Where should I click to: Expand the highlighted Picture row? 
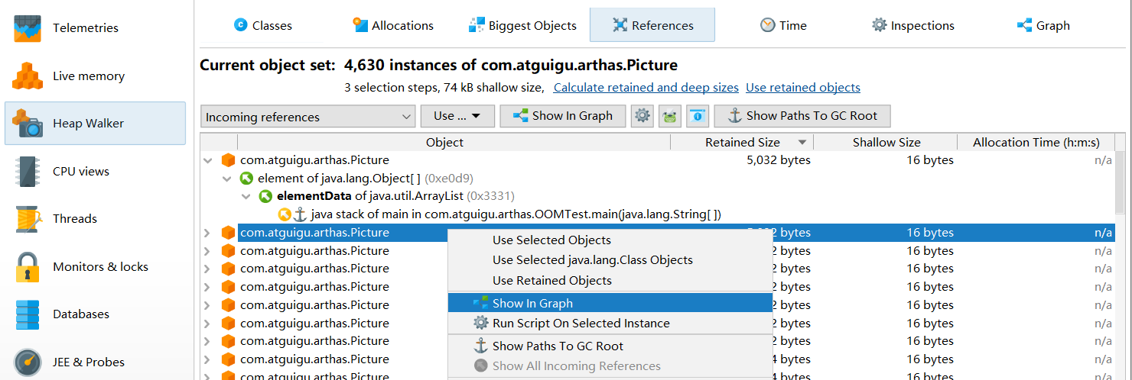tap(207, 233)
